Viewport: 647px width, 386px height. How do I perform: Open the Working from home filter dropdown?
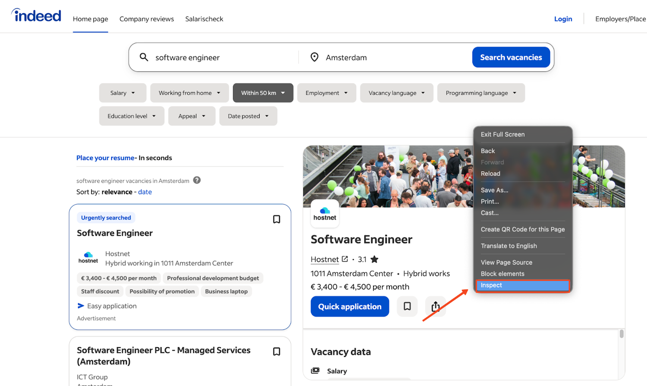coord(189,93)
